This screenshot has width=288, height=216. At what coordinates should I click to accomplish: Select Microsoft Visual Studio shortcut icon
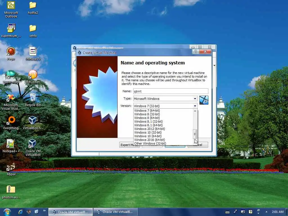(11, 102)
